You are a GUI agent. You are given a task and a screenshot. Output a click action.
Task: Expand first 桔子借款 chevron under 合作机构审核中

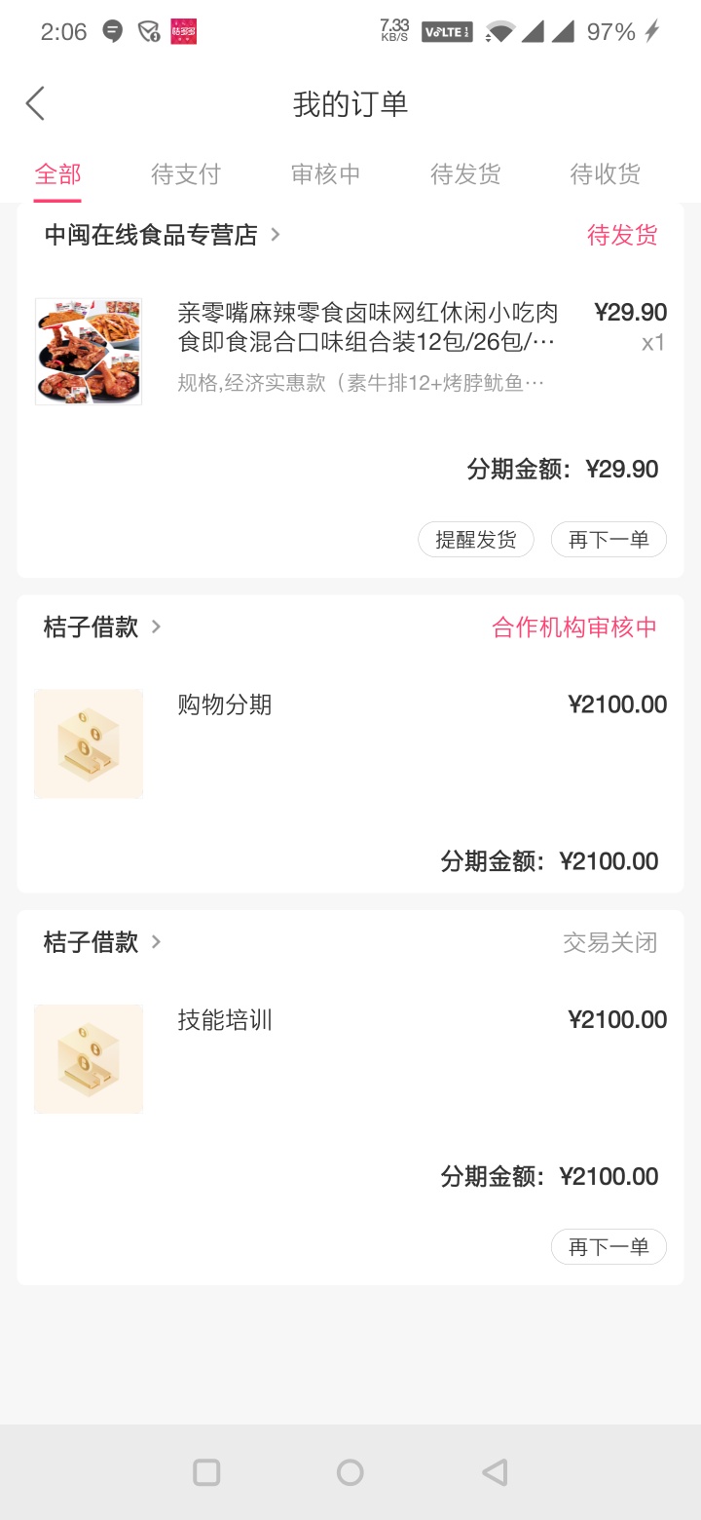pos(156,627)
